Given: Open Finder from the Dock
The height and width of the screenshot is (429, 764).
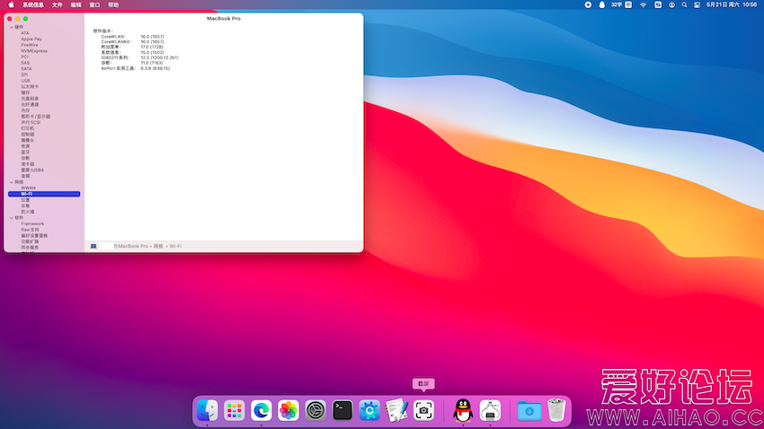Looking at the screenshot, I should tap(208, 411).
